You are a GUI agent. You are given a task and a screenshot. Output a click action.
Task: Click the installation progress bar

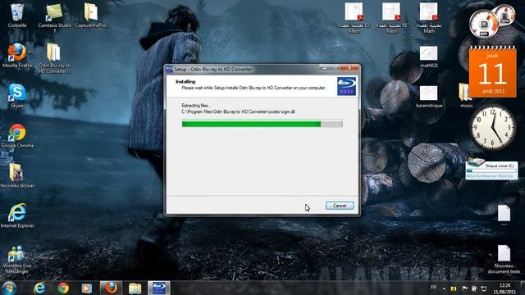coord(262,124)
